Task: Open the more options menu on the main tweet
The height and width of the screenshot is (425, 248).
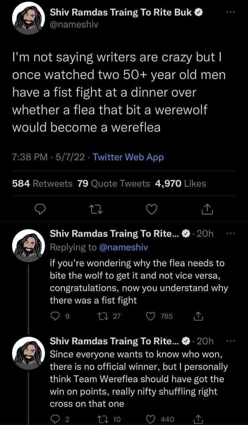Action: pyautogui.click(x=231, y=12)
